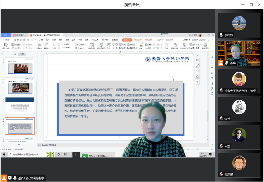Click the zoom in plus at bottom right

point(212,149)
